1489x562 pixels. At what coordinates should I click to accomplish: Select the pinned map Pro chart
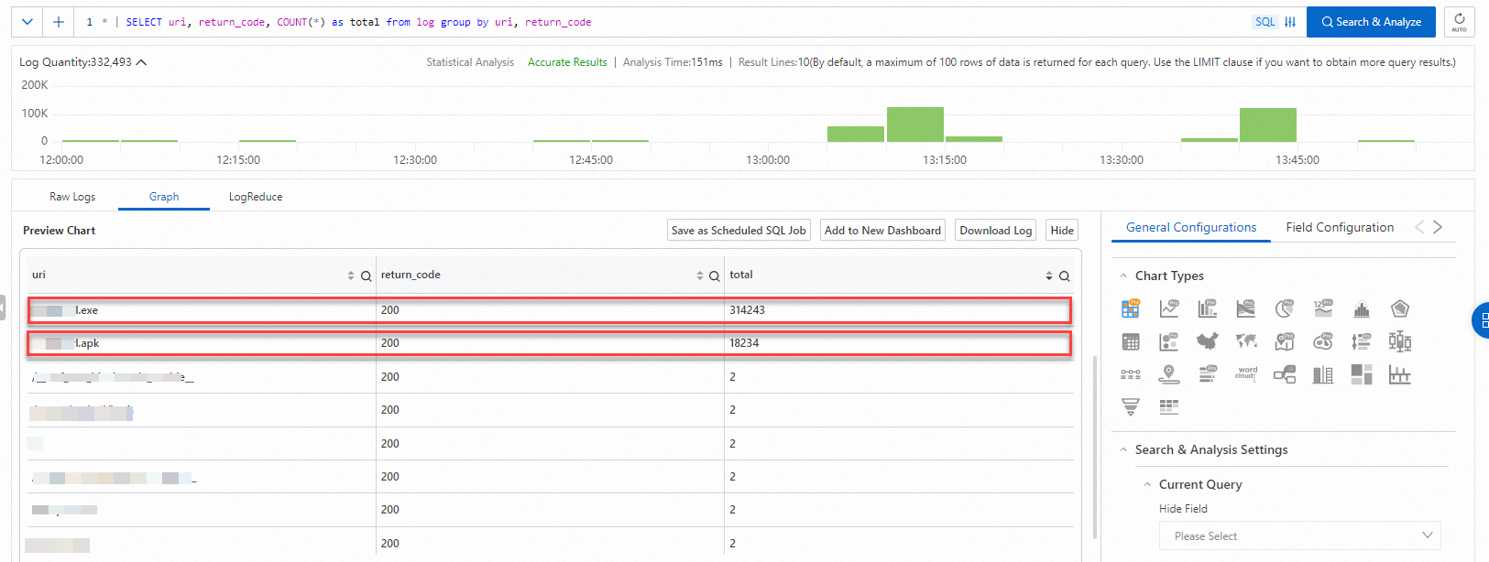pos(1285,341)
